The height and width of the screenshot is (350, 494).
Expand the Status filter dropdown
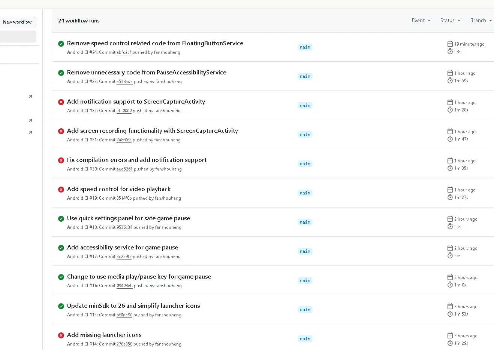click(450, 21)
